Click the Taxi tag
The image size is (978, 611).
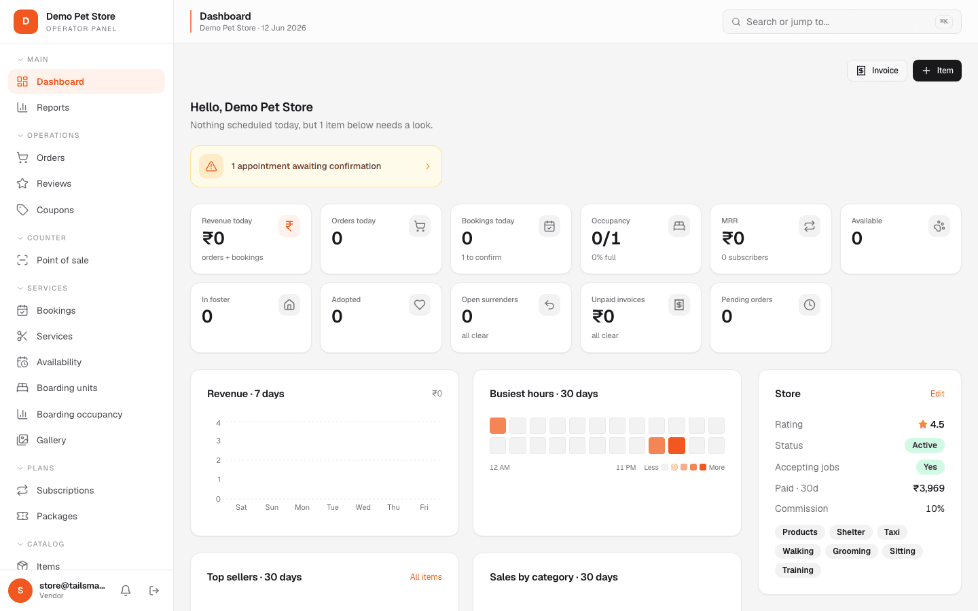[x=892, y=532]
